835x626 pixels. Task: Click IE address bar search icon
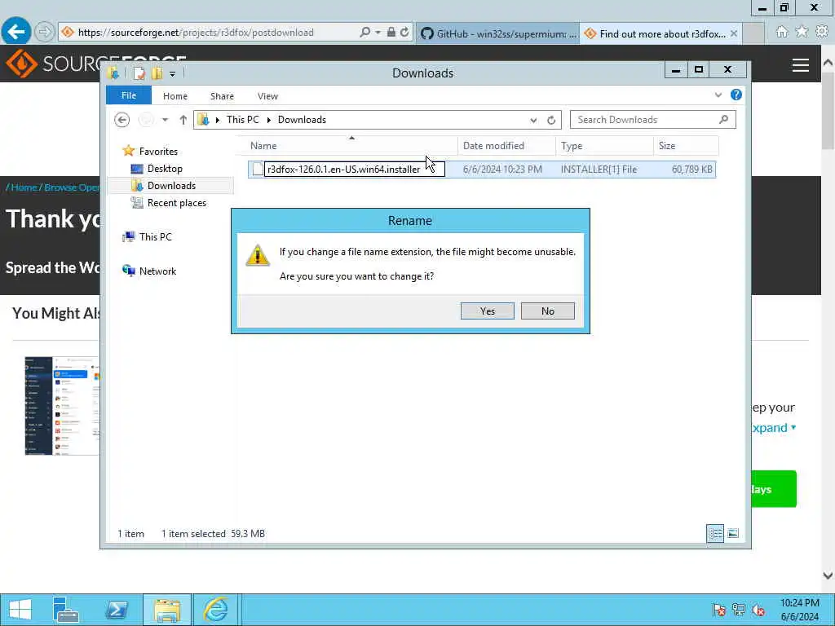click(x=364, y=33)
